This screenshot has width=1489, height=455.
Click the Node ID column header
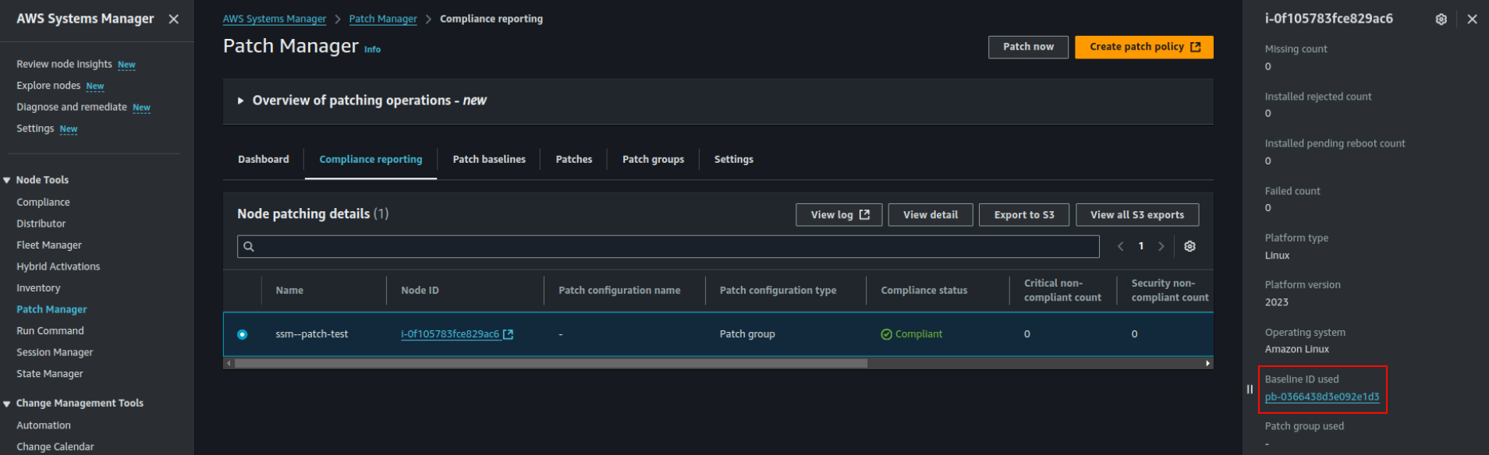pos(420,290)
